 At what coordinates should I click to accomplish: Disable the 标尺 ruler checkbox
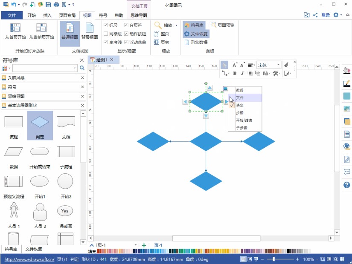point(106,25)
